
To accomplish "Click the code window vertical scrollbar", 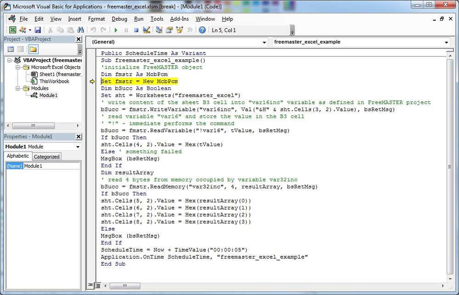I will 450,167.
